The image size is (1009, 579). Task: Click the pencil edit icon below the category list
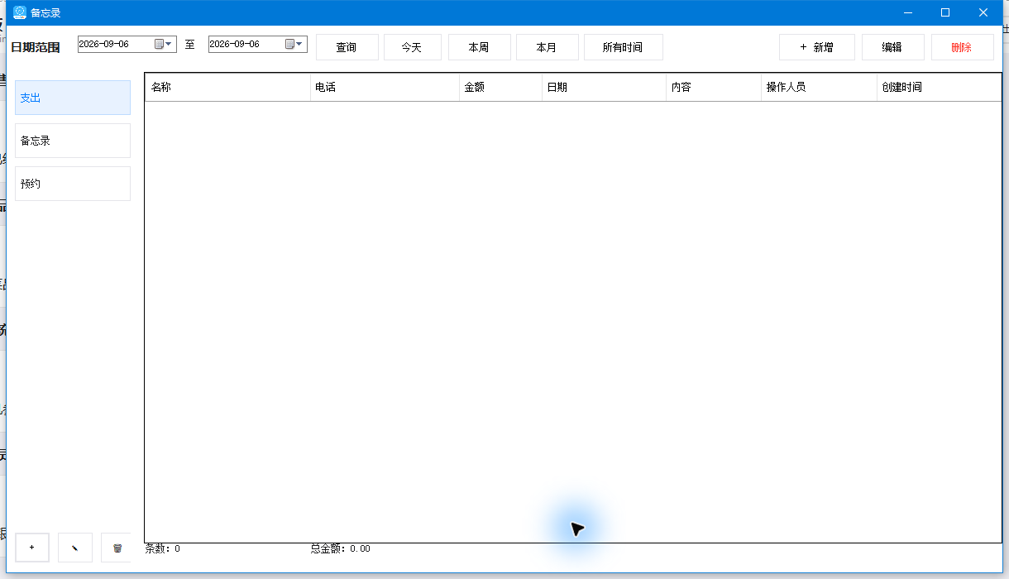coord(75,548)
